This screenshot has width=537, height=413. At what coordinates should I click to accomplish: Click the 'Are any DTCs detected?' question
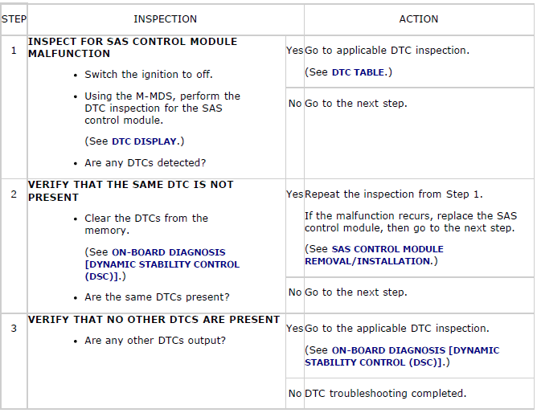coord(146,163)
